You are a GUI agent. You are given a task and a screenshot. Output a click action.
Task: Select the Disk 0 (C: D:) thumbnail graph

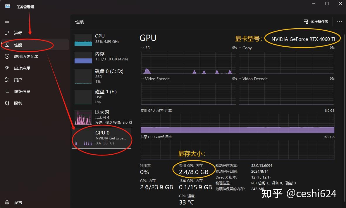[x=83, y=77]
